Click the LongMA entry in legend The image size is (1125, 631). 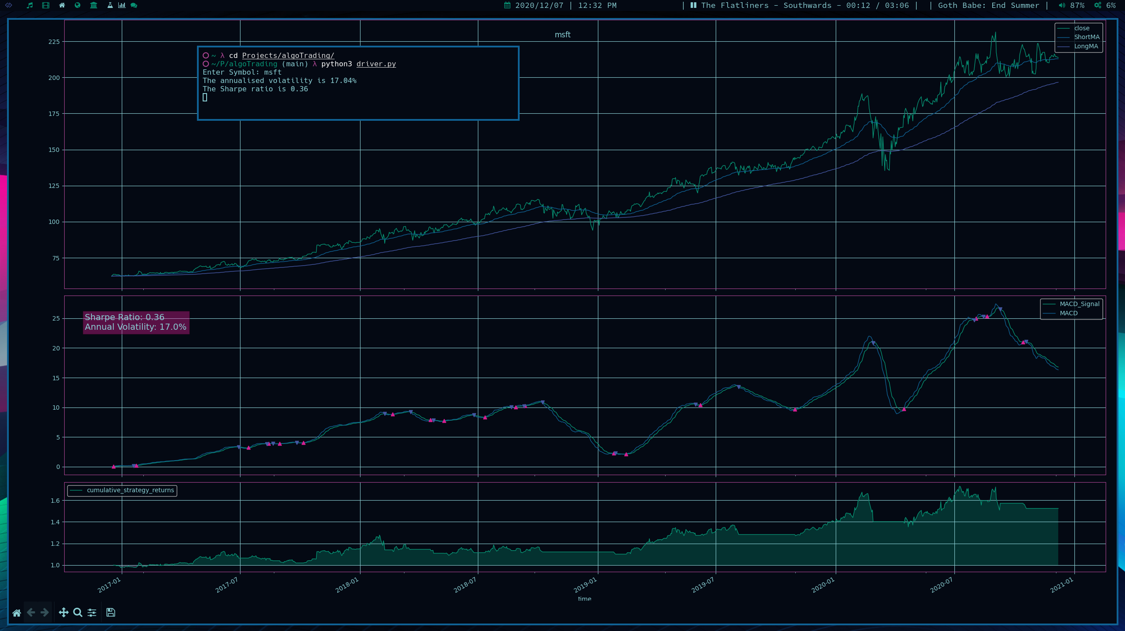pos(1085,46)
